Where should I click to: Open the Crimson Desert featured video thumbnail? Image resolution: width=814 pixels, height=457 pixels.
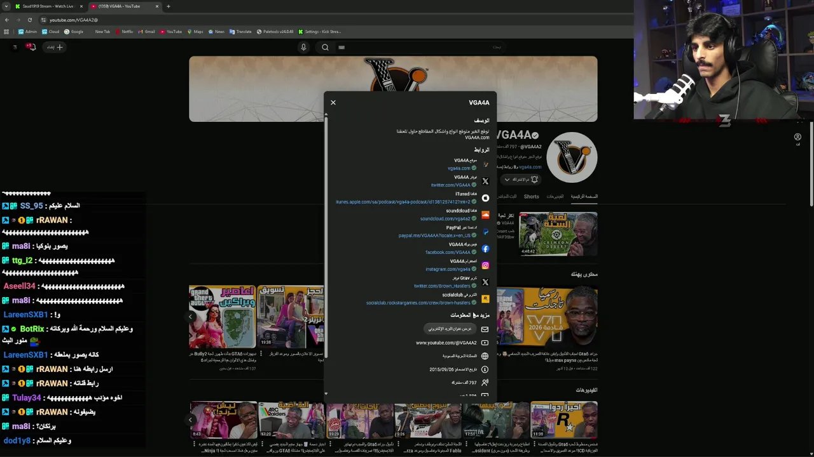click(x=558, y=234)
